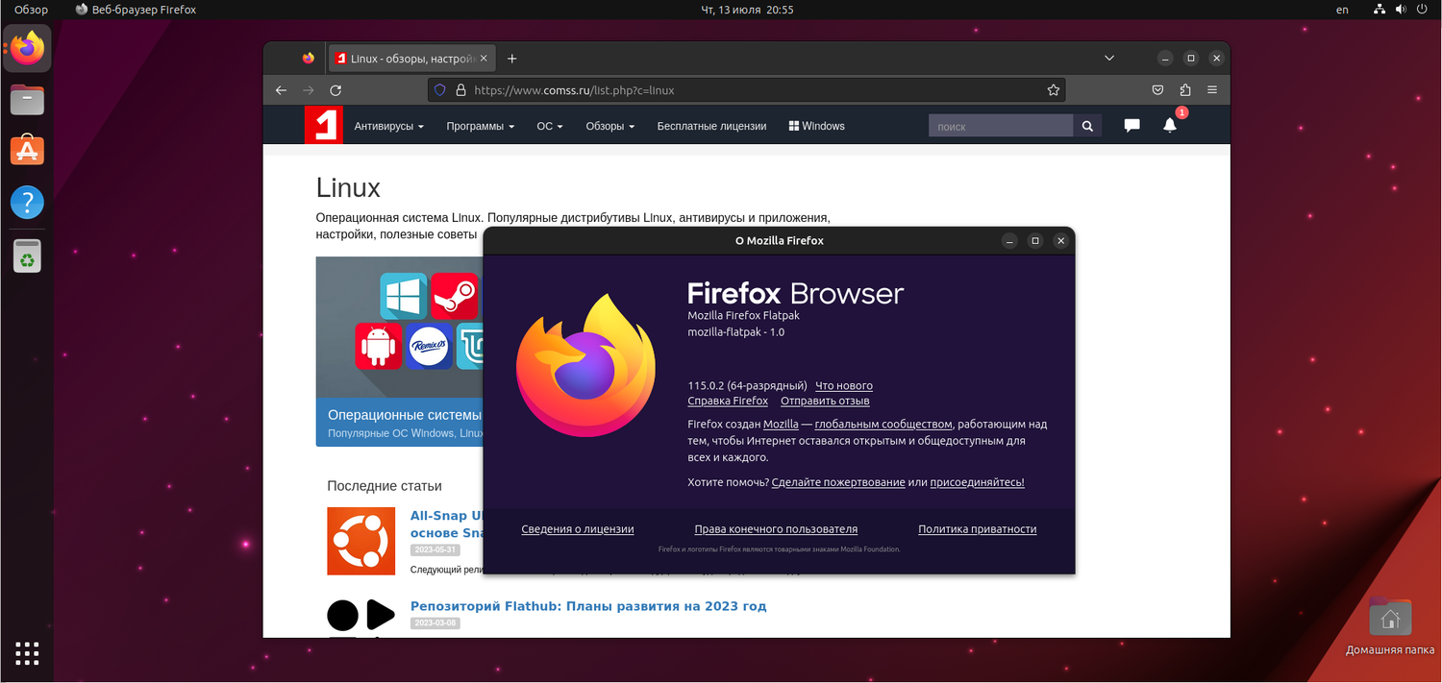Screen dimensions: 1442x683
Task: Open Справка Firefox link
Action: click(x=728, y=401)
